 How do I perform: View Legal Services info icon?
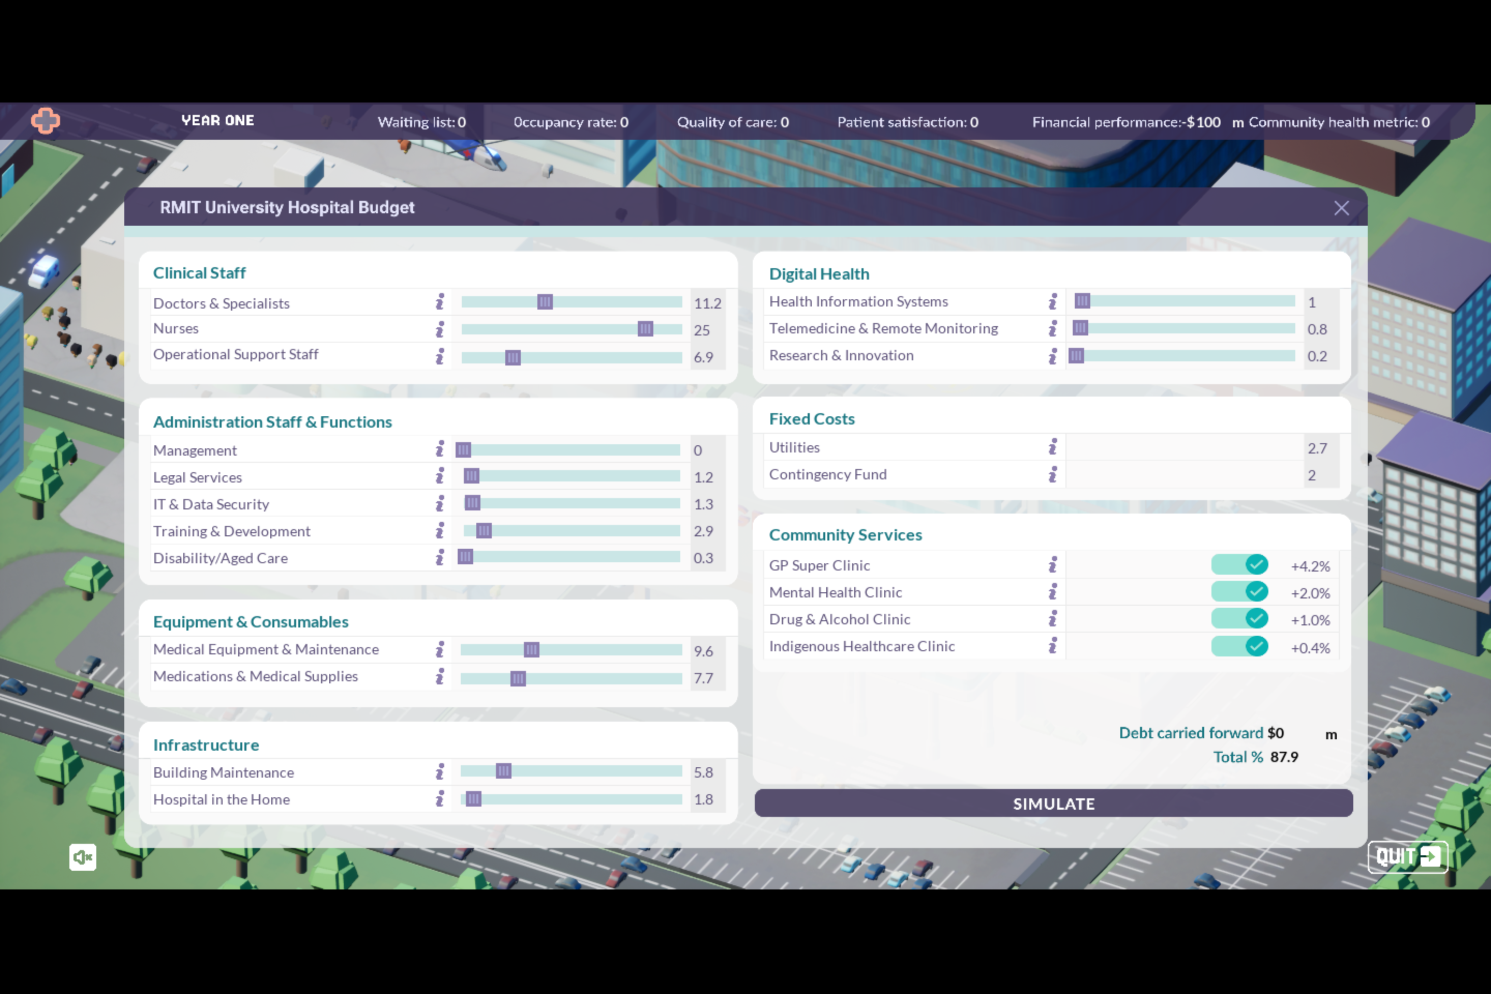coord(440,476)
